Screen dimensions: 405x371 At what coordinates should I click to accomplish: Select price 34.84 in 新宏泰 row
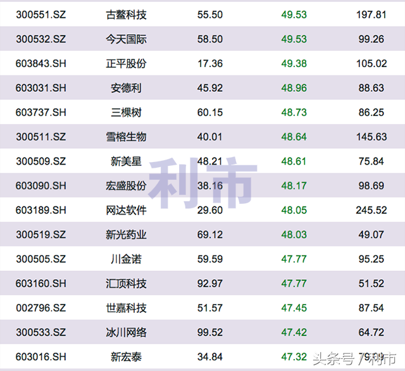coord(209,357)
